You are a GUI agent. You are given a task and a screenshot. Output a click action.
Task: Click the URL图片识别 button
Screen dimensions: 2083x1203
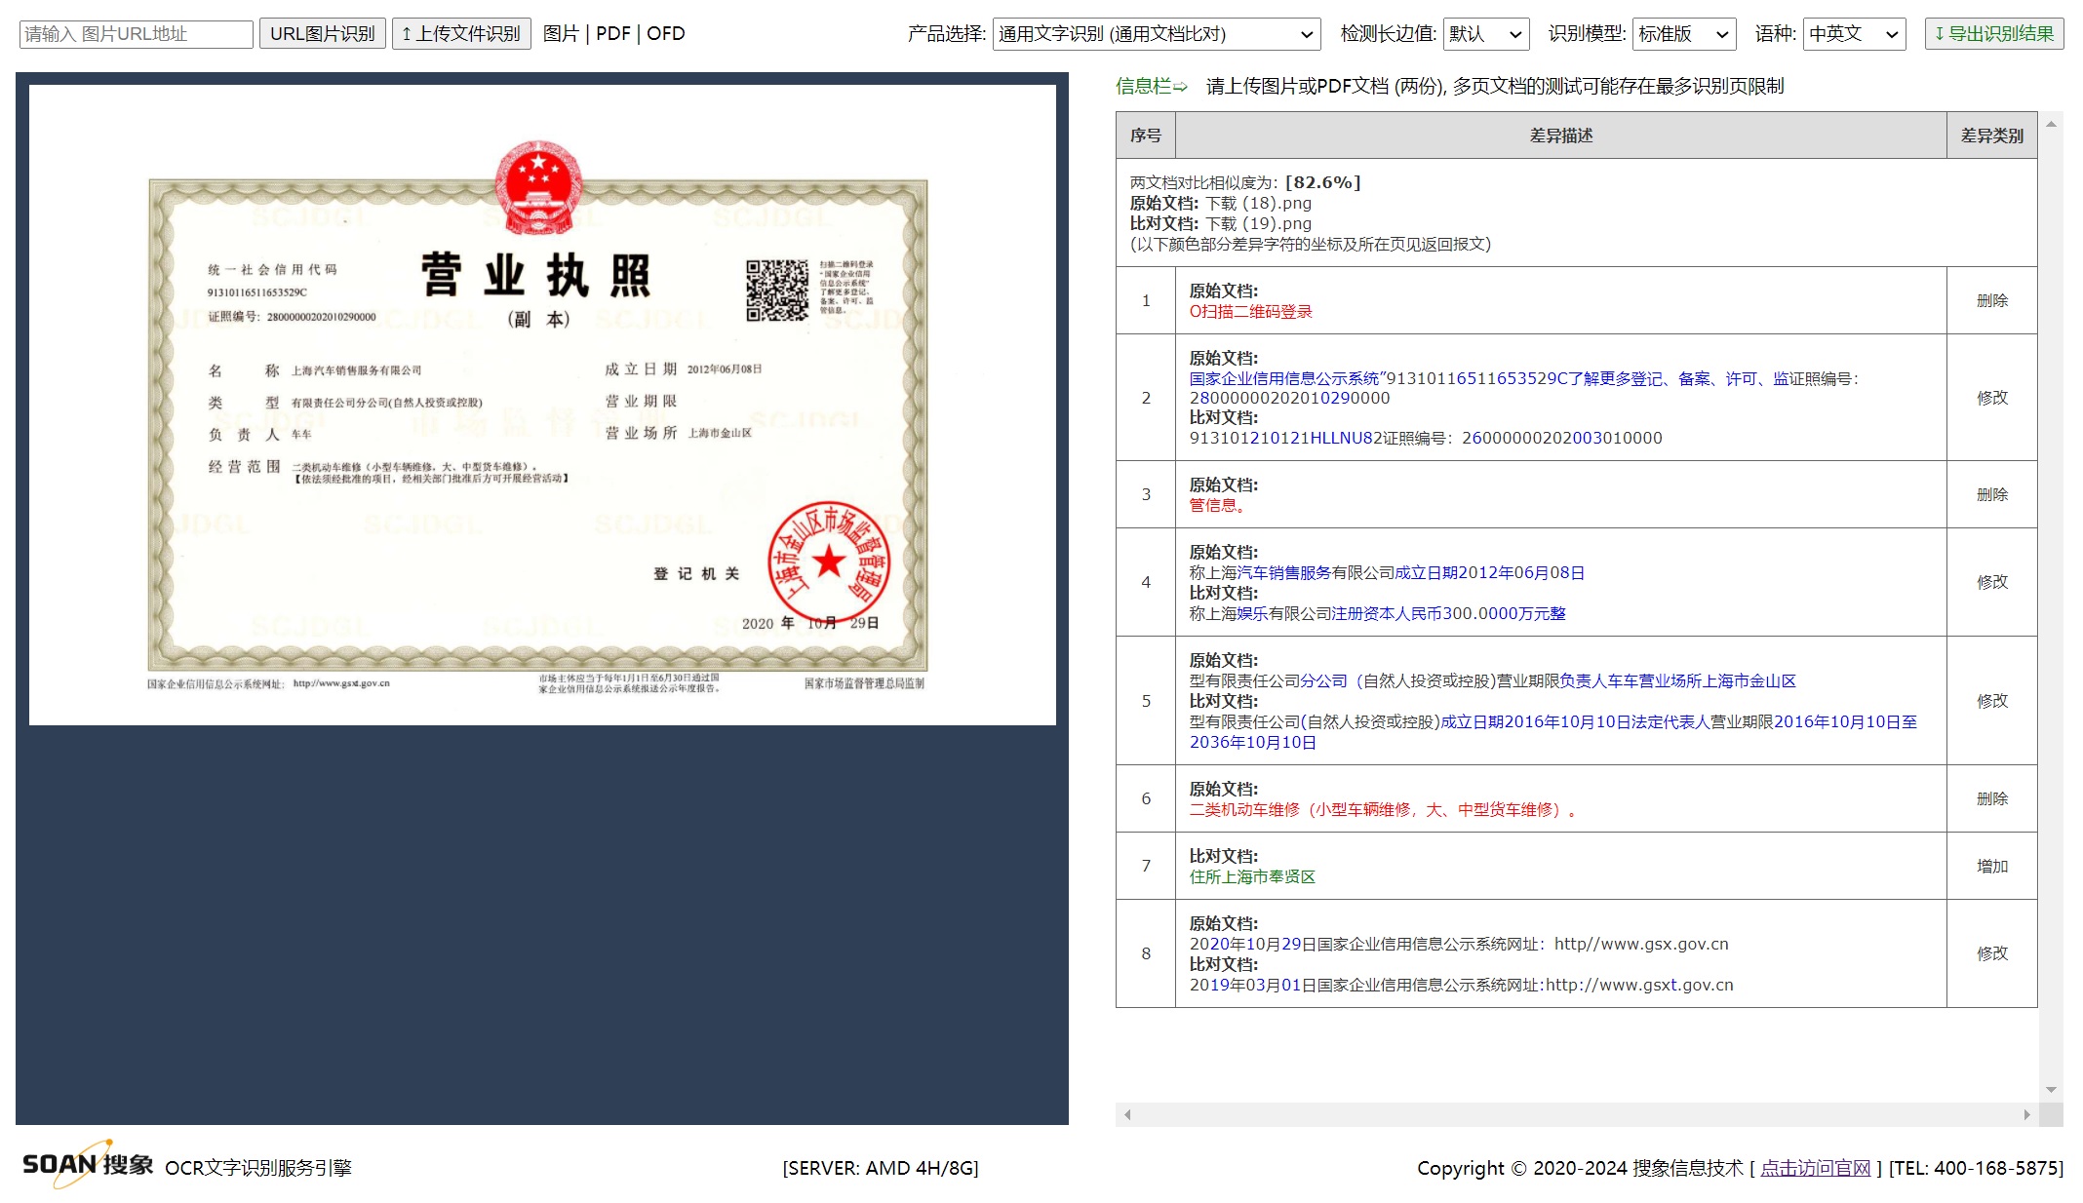323,34
